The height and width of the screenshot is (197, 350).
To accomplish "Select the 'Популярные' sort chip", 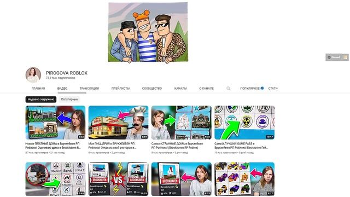I will point(69,100).
